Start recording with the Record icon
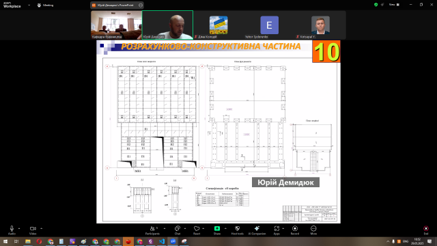Image resolution: width=437 pixels, height=246 pixels. [x=295, y=229]
